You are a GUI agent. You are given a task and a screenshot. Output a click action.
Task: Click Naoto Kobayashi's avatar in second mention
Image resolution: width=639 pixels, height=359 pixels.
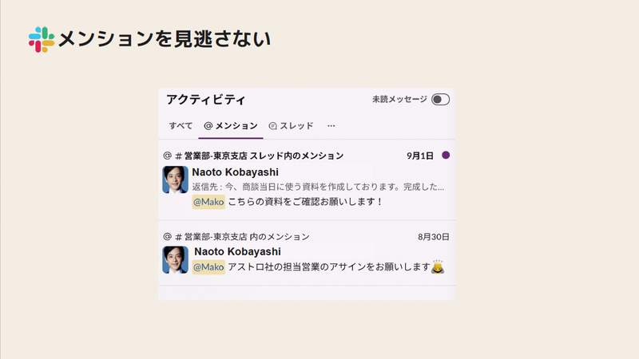coord(176,260)
